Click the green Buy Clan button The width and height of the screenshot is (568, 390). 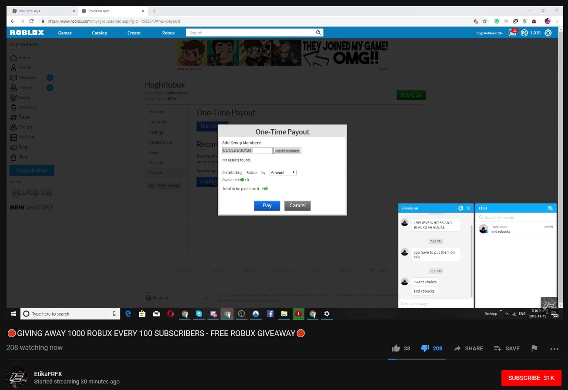[411, 95]
